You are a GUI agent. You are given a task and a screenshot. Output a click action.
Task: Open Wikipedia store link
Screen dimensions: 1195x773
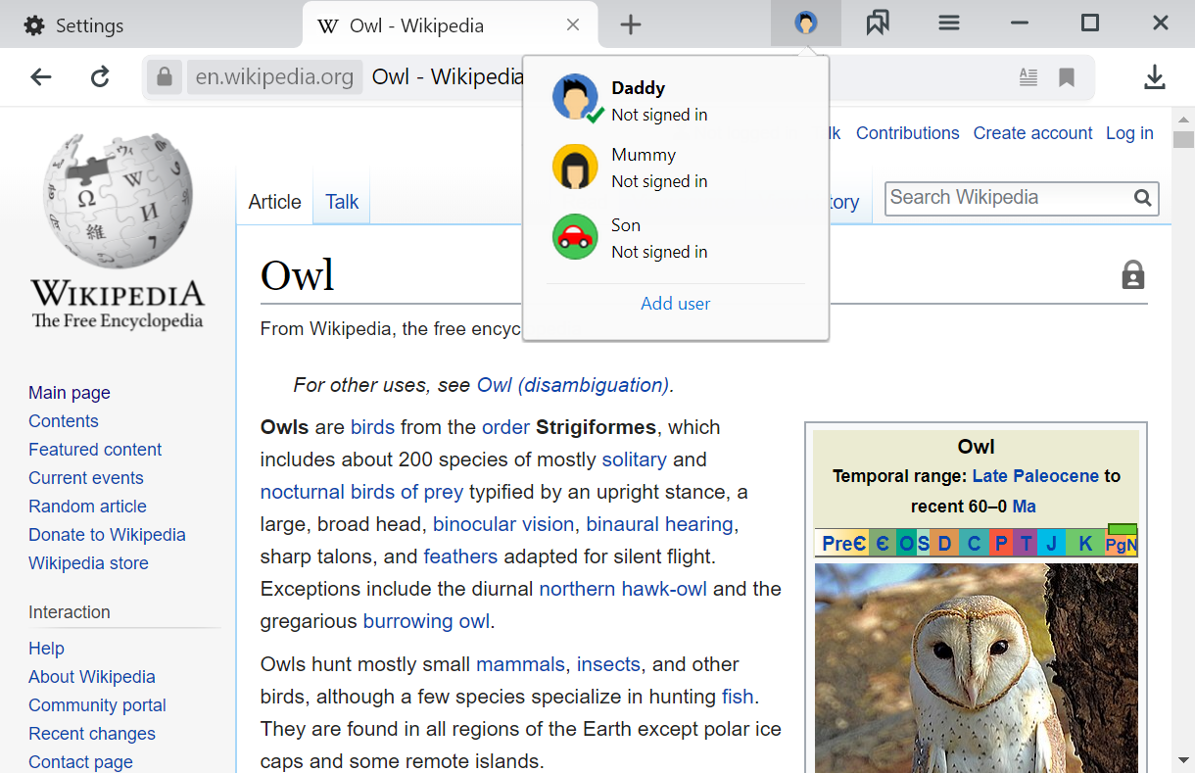click(x=88, y=563)
